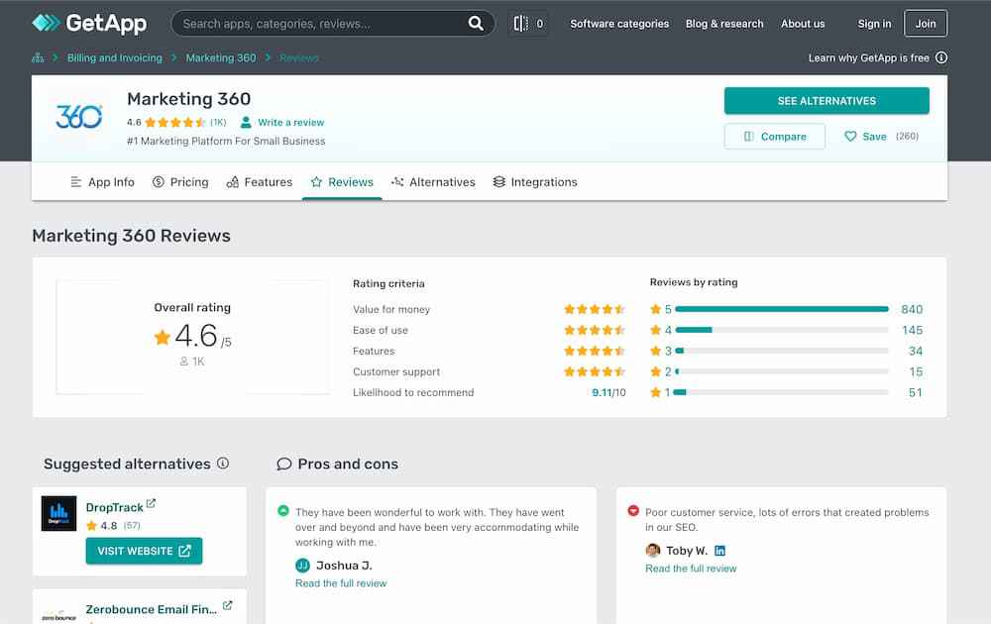This screenshot has height=624, width=991.
Task: Open the compare list counter icon
Action: pyautogui.click(x=528, y=24)
